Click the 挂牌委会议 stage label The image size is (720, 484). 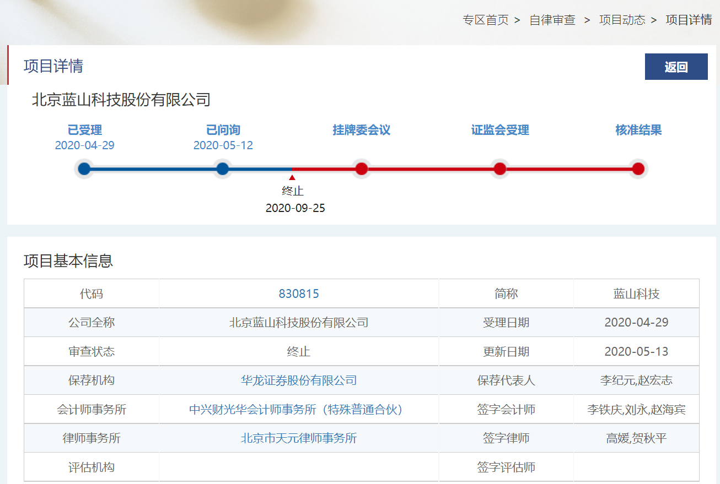[x=362, y=130]
